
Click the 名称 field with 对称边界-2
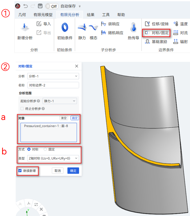(x=53, y=85)
